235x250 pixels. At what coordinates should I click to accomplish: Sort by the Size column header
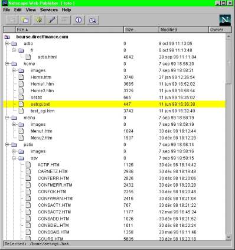(x=141, y=30)
